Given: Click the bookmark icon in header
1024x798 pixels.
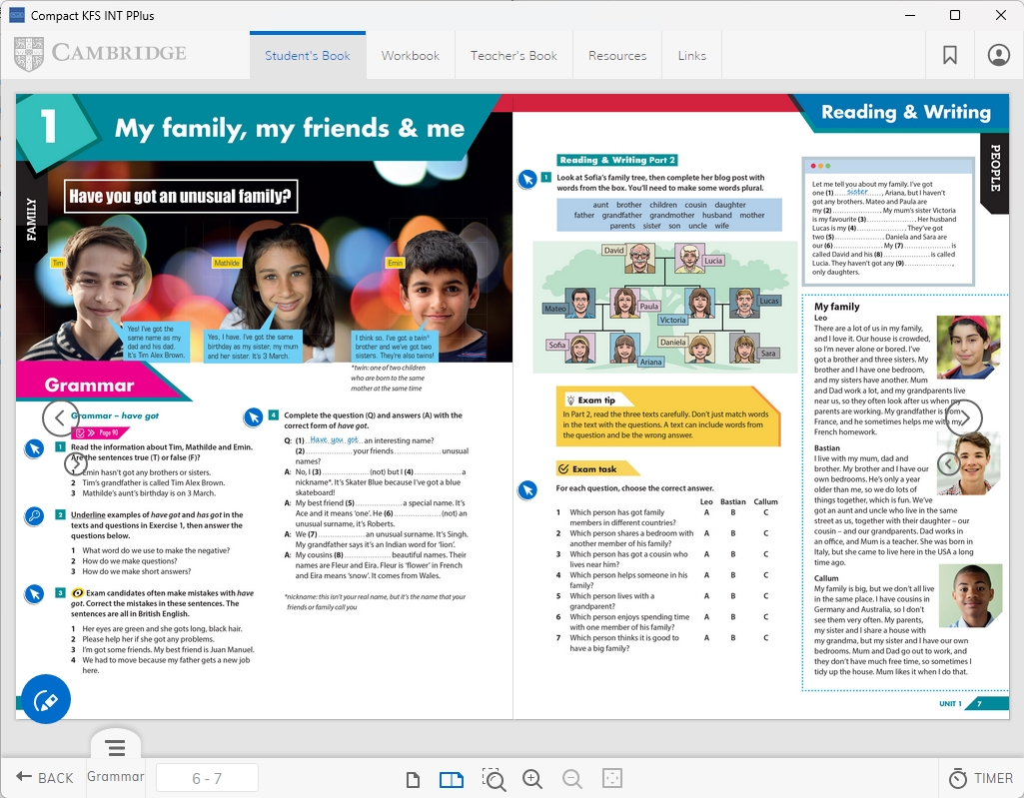Looking at the screenshot, I should click(949, 56).
